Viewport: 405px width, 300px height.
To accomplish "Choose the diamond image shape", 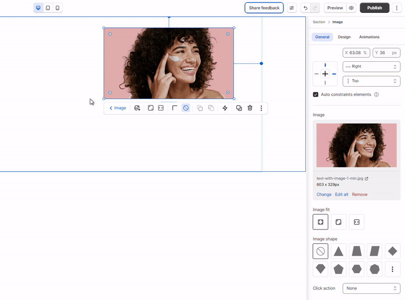I will (392, 251).
